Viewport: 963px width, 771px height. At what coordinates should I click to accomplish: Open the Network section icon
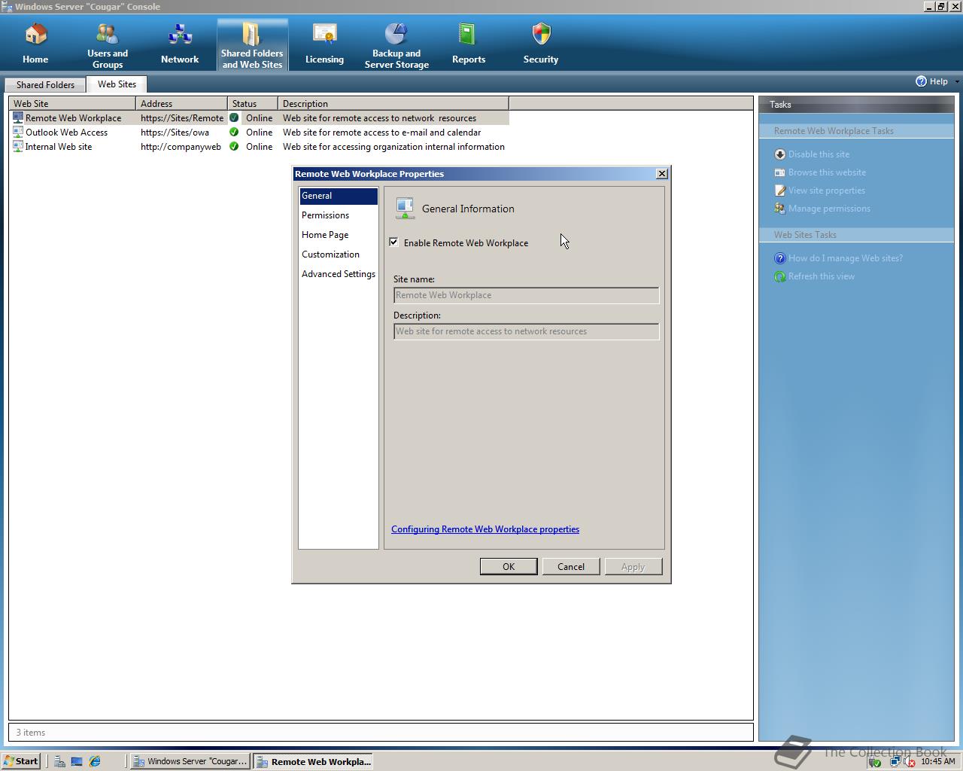pos(180,35)
